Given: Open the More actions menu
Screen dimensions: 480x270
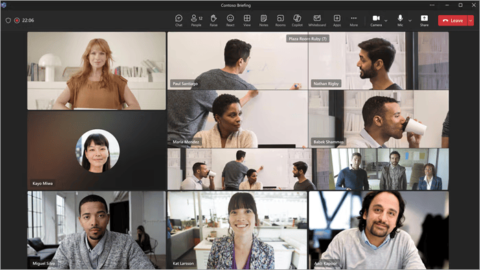Looking at the screenshot, I should tap(354, 21).
